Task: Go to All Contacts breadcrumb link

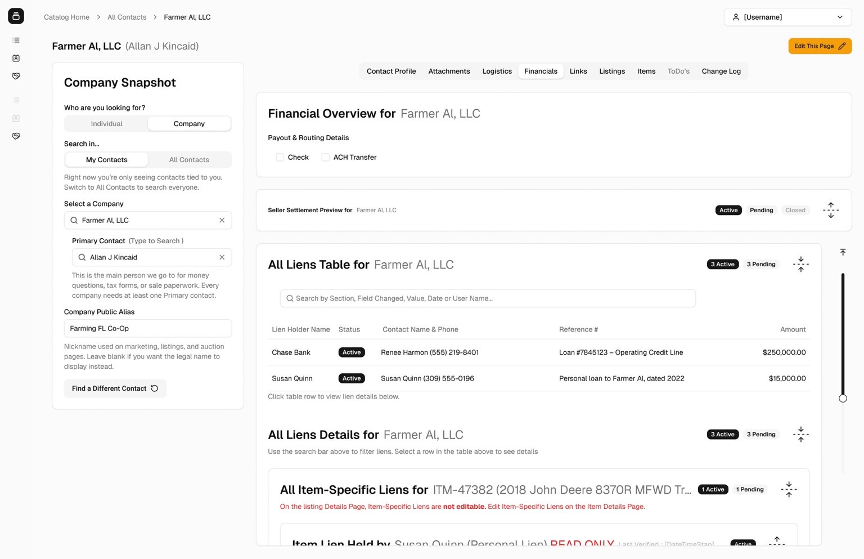Action: 127,17
